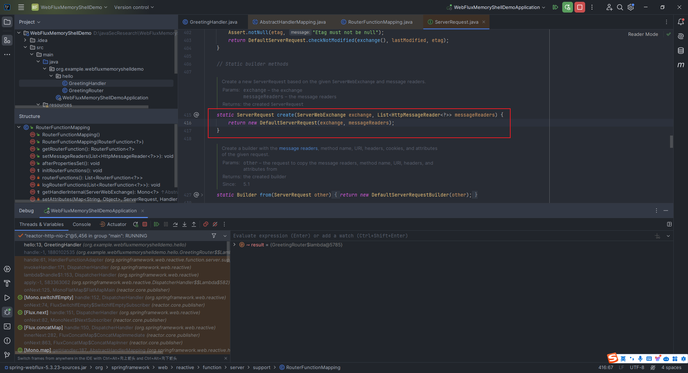Switch to the AbstractHandlerMapping.java tab
Viewport: 688px width, 373px height.
(289, 22)
